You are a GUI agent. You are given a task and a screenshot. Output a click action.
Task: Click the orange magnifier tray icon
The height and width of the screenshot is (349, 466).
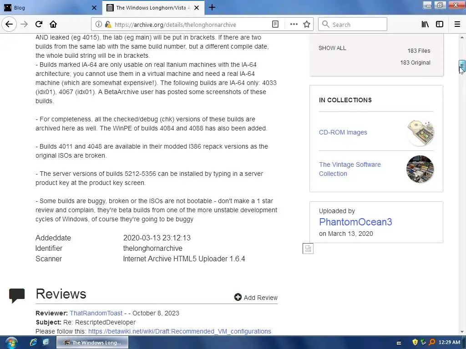(432, 343)
